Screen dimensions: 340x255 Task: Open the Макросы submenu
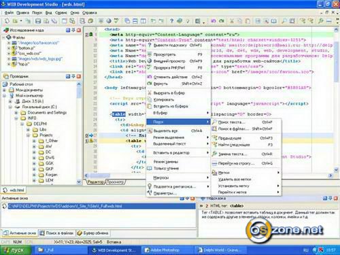click(x=179, y=177)
